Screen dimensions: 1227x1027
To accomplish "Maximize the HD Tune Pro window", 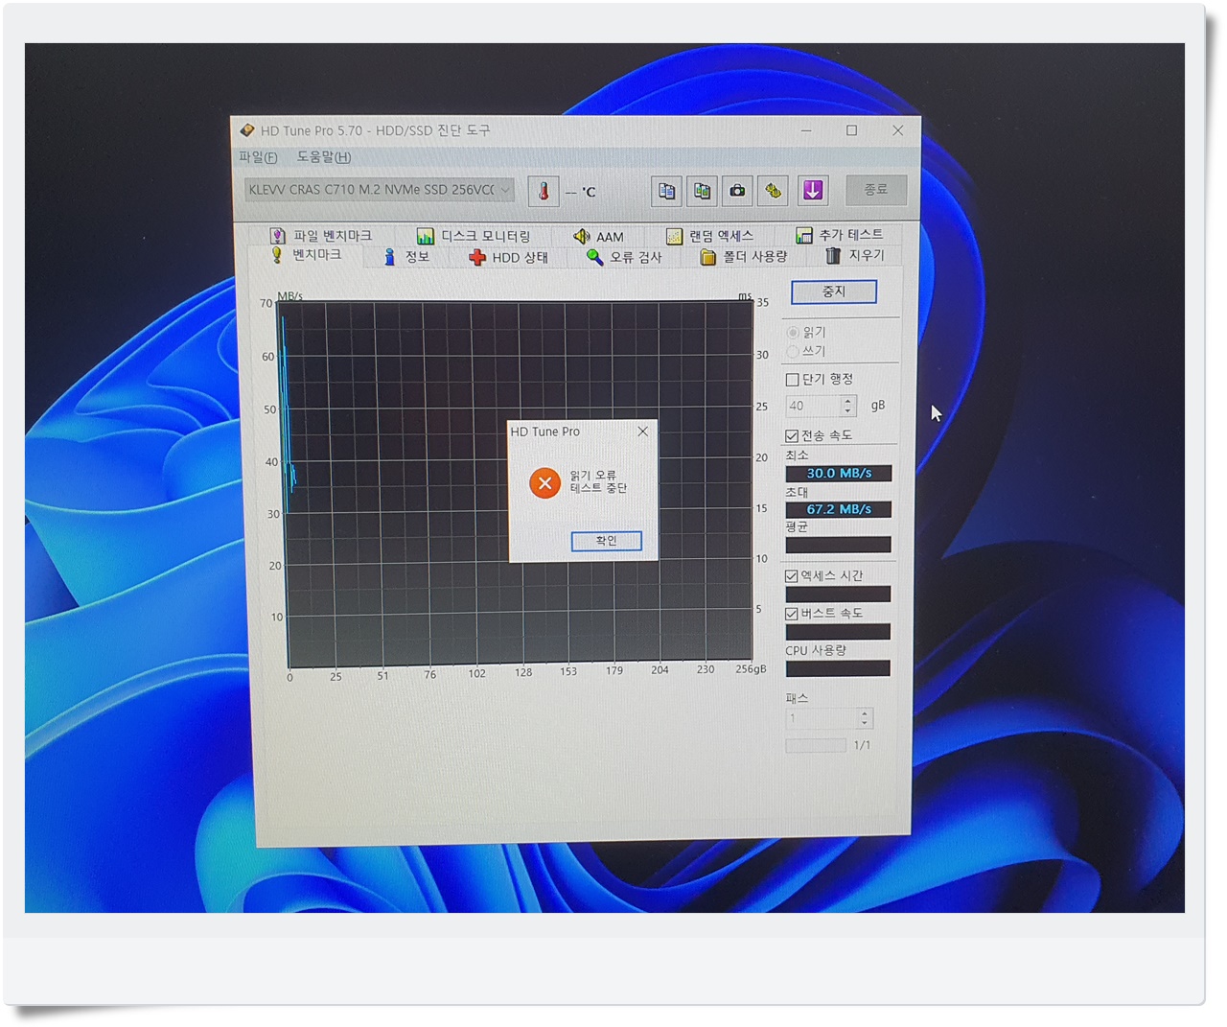I will coord(851,130).
